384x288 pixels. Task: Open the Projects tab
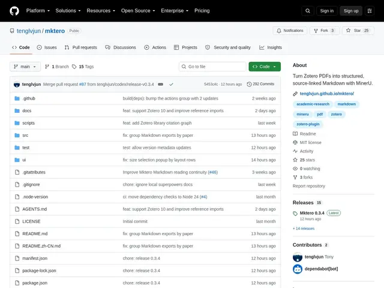pyautogui.click(x=185, y=47)
